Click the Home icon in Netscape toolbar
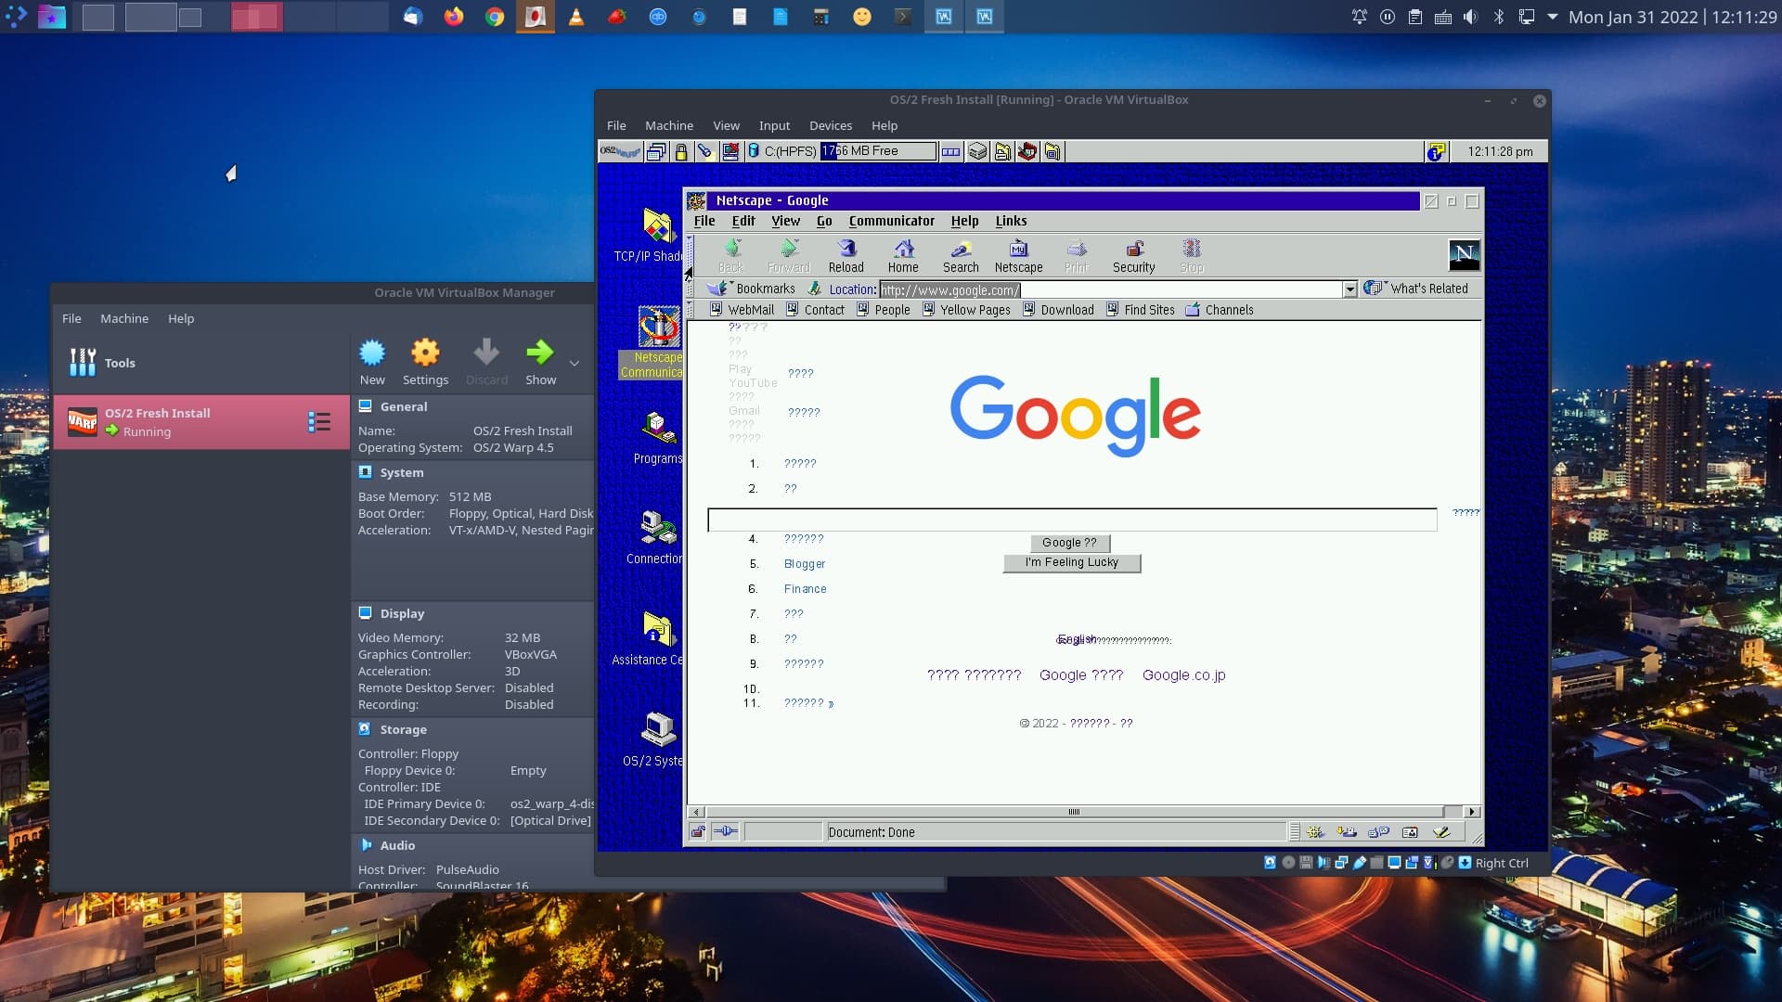 point(902,249)
